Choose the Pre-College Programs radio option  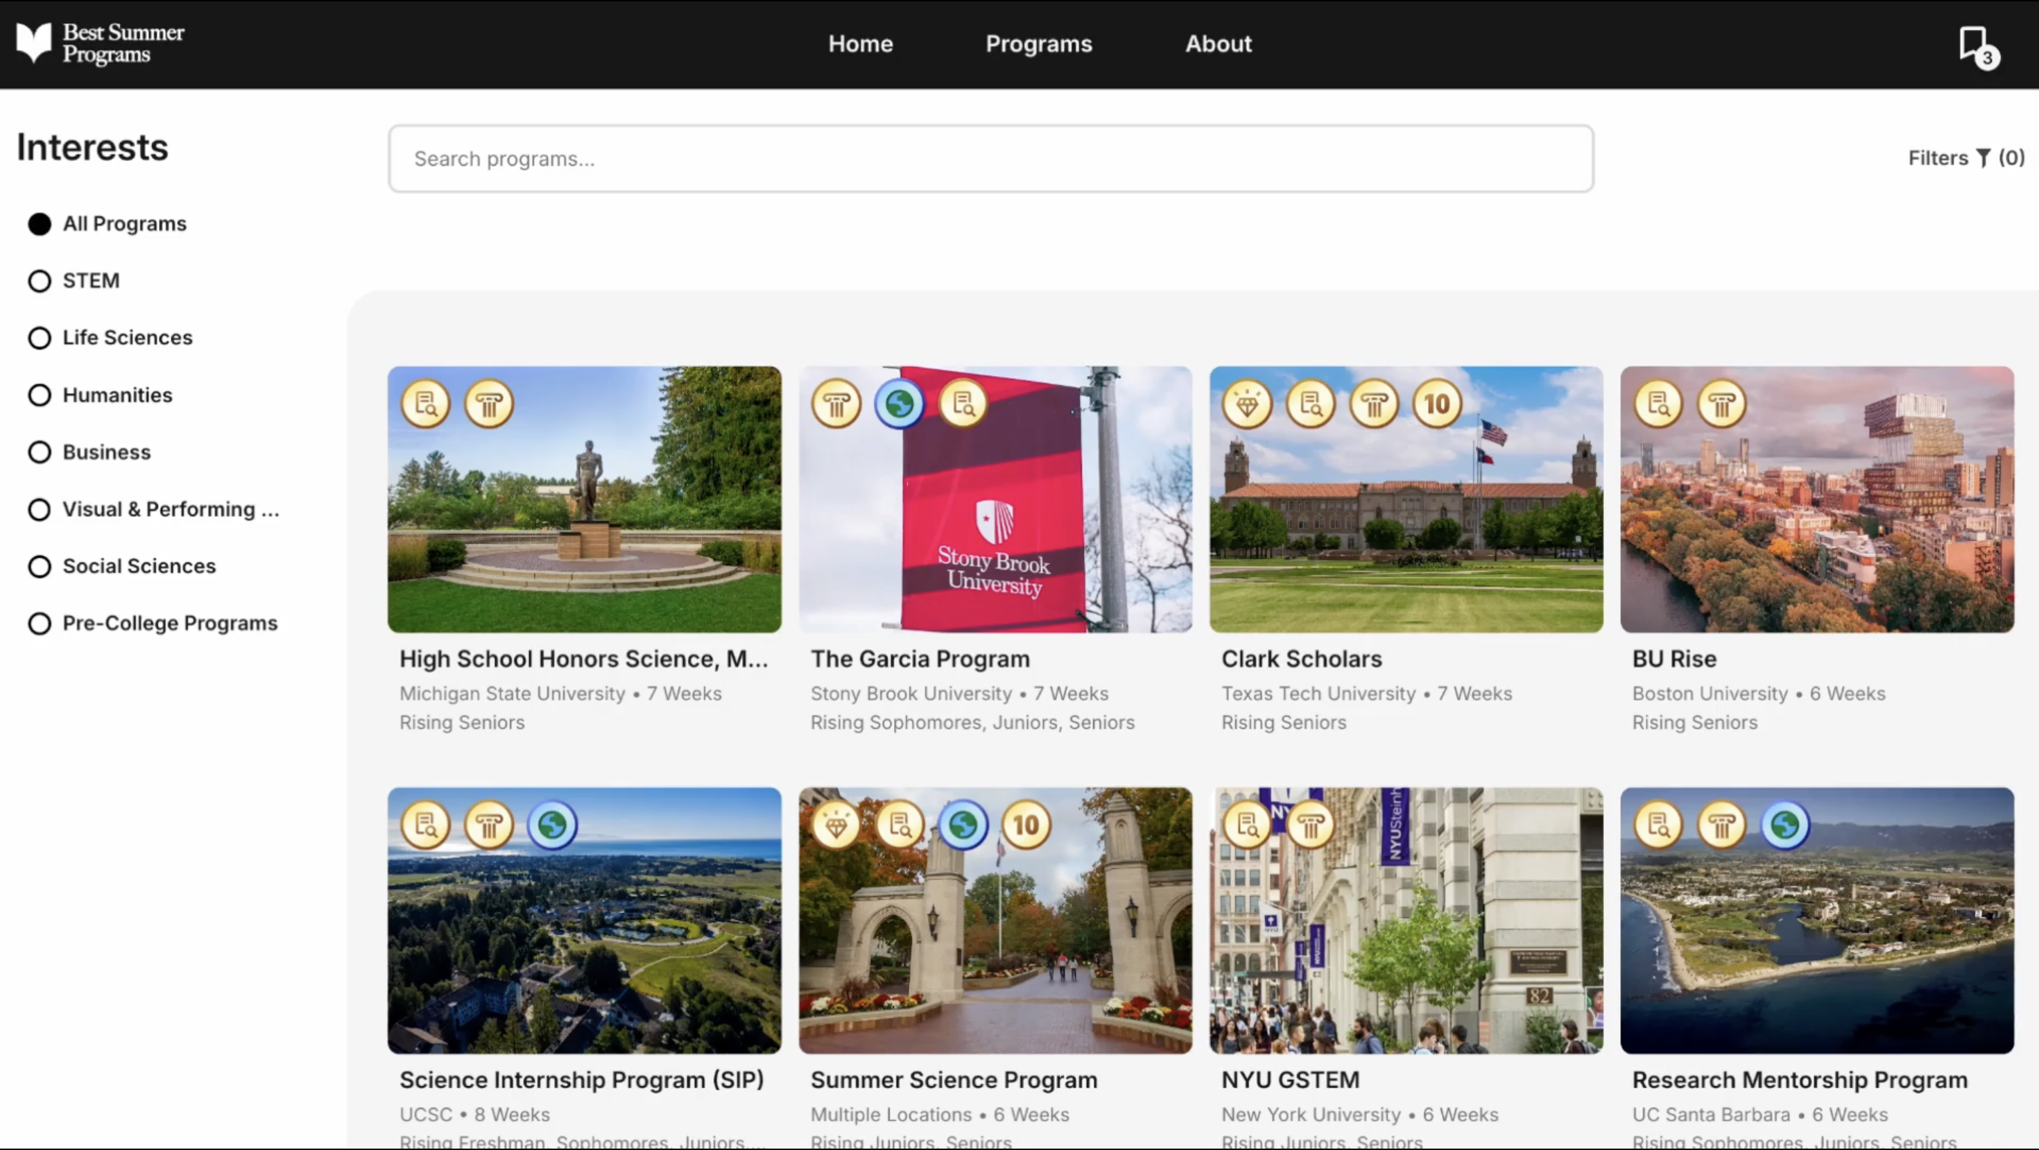(x=40, y=624)
